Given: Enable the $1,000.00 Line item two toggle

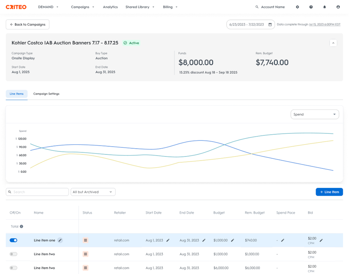Looking at the screenshot, I should click(13, 254).
